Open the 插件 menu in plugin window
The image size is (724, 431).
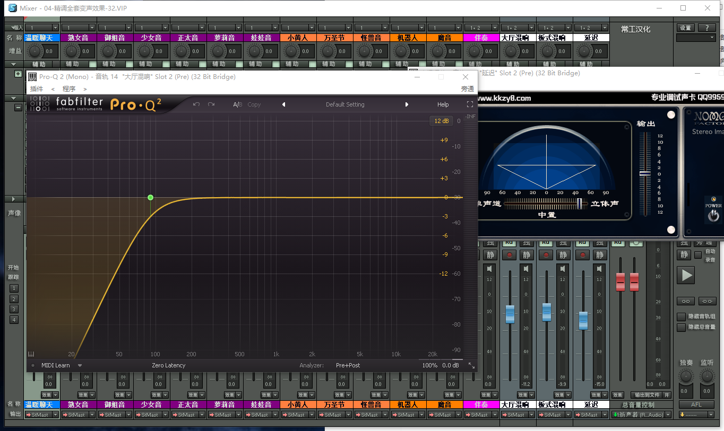(37, 89)
